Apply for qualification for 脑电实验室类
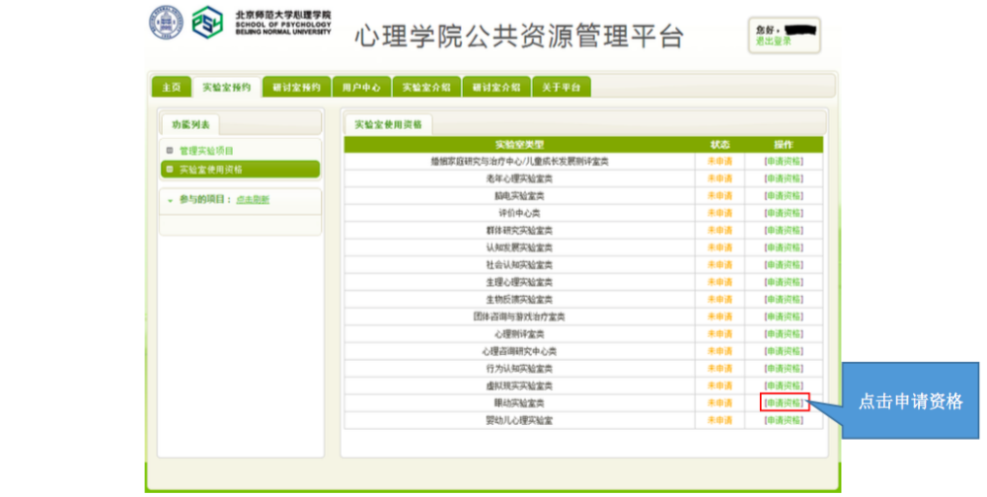Viewport: 987px width, 497px height. click(x=784, y=195)
